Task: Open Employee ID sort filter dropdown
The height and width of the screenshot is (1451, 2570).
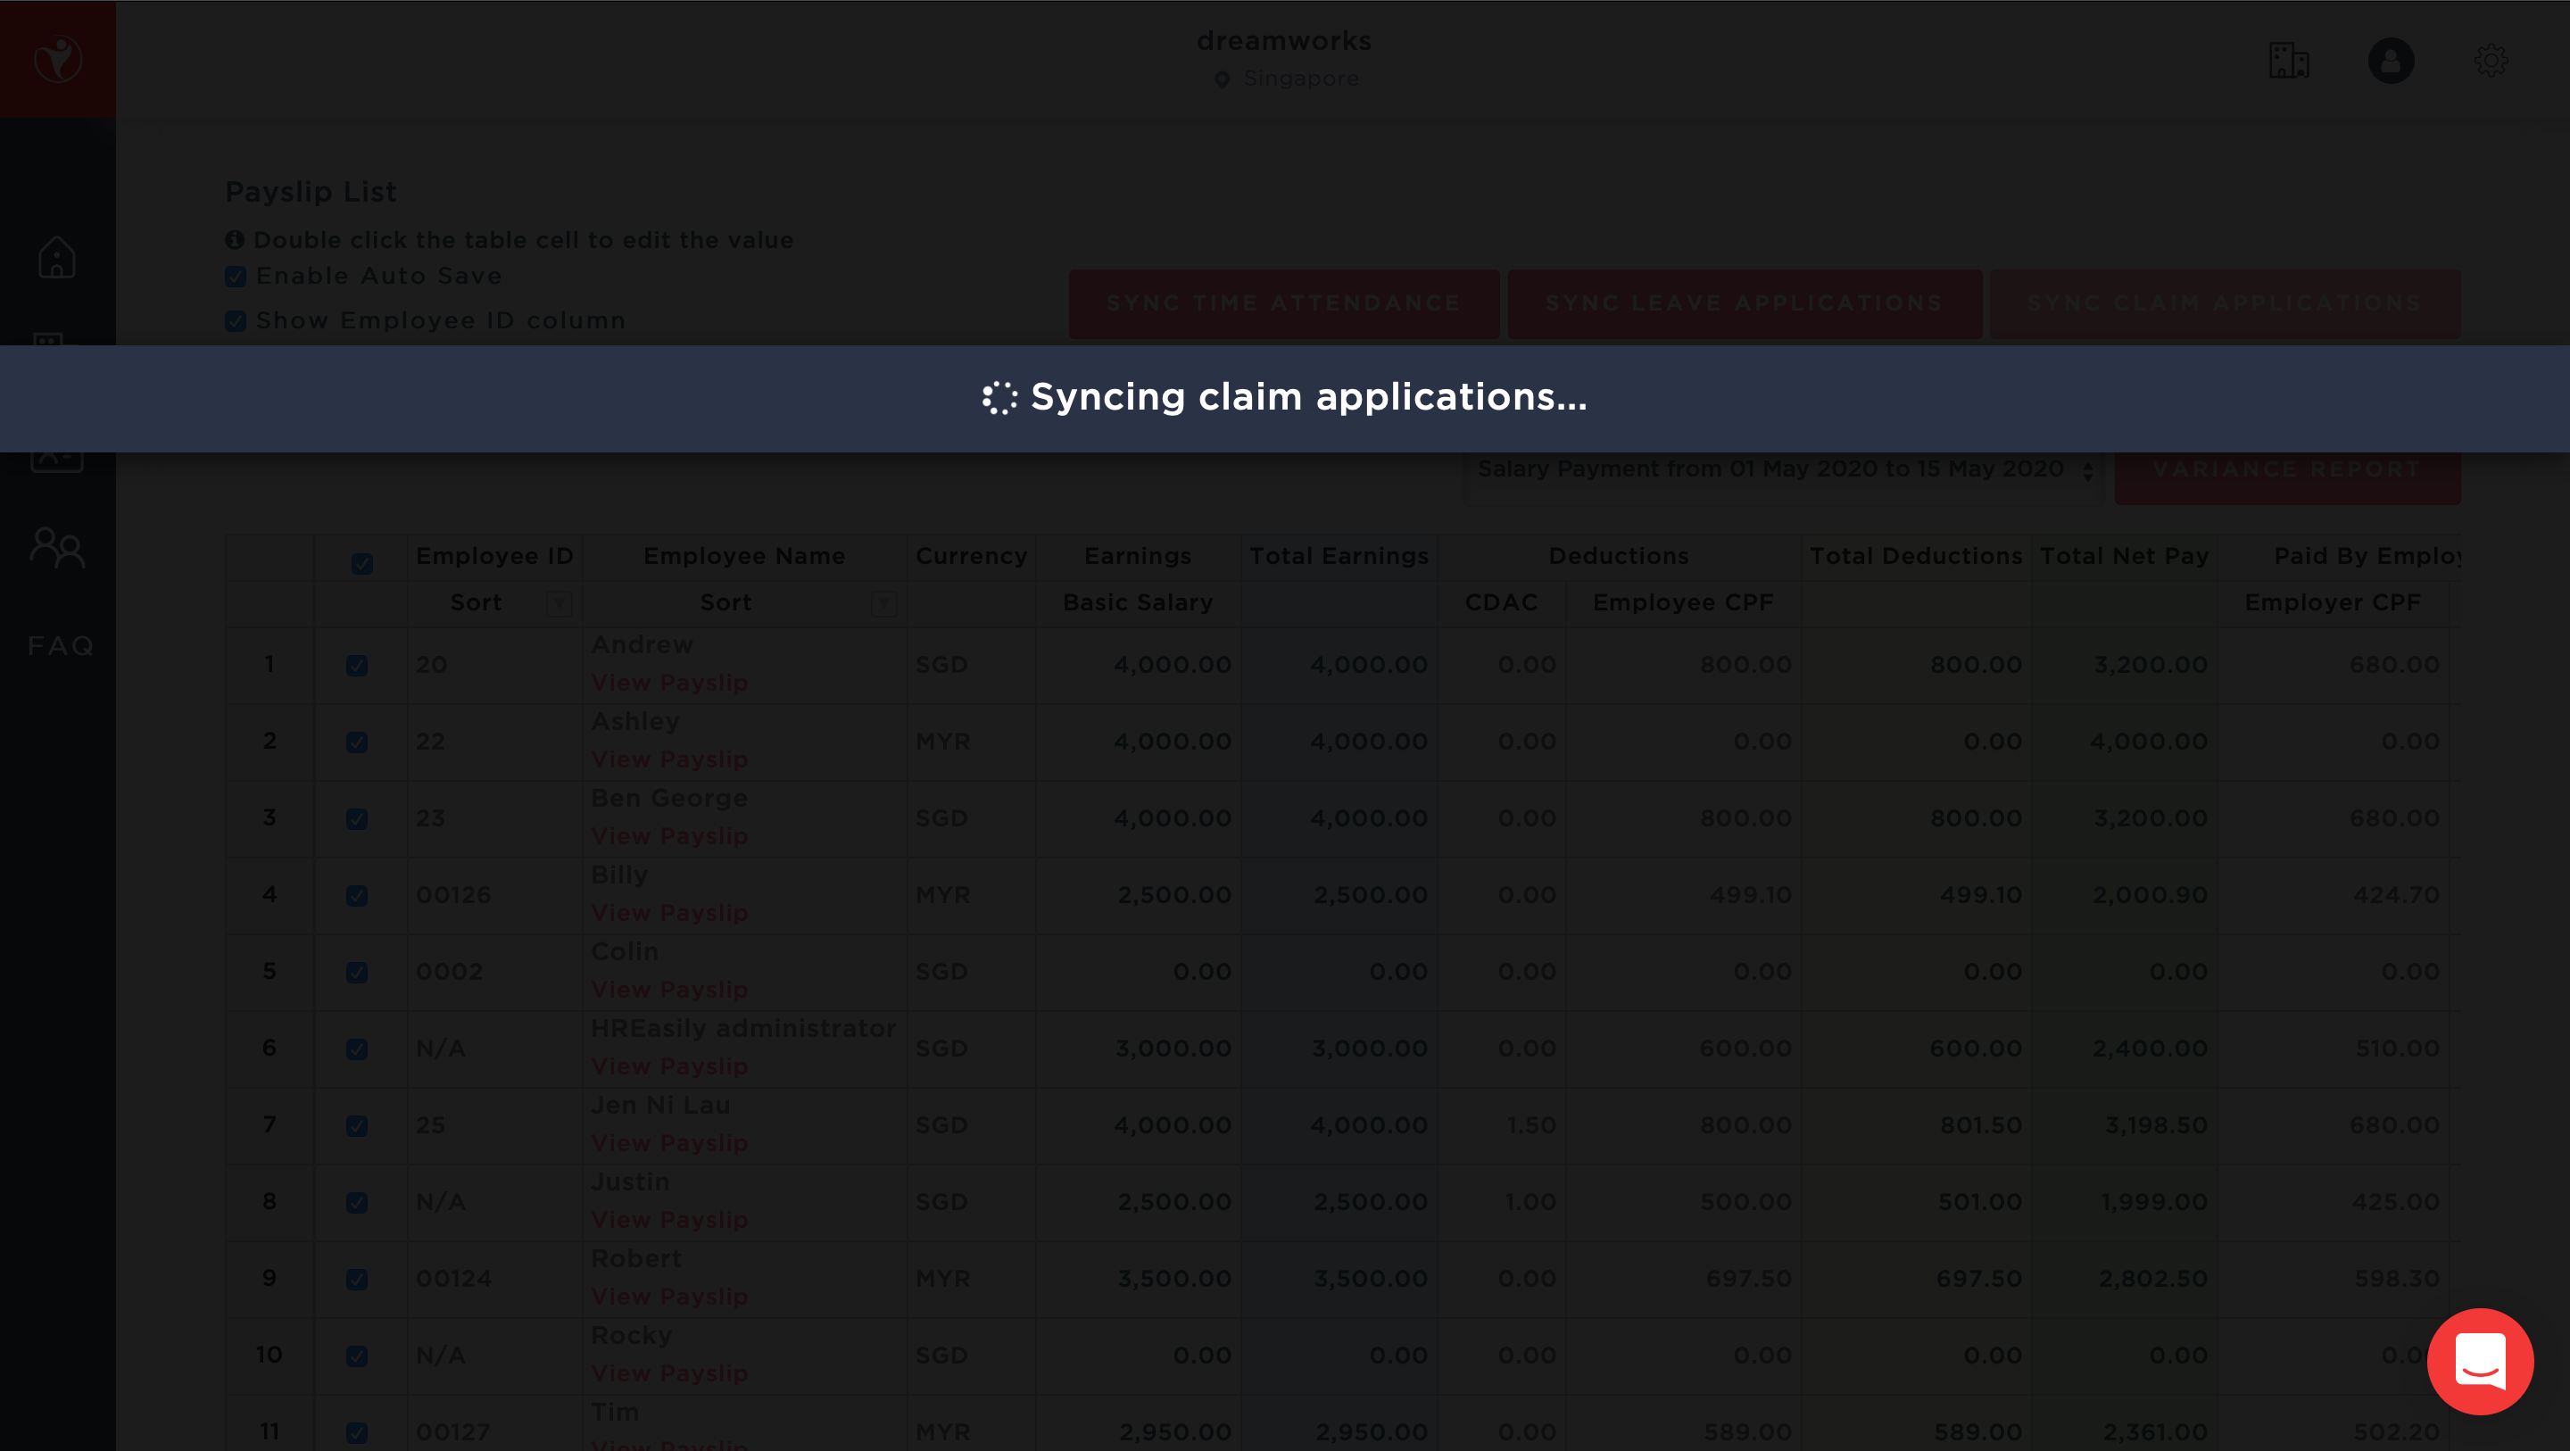Action: coord(559,602)
